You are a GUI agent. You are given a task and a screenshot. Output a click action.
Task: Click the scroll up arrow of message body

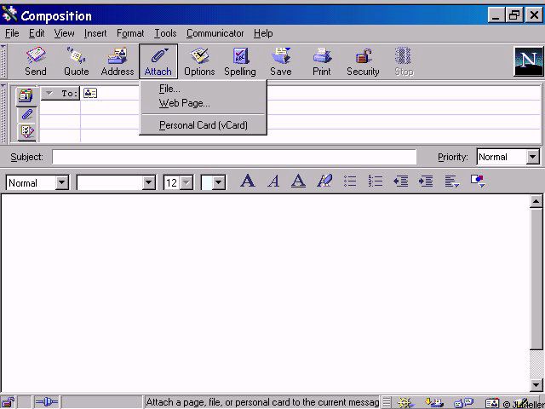click(536, 201)
